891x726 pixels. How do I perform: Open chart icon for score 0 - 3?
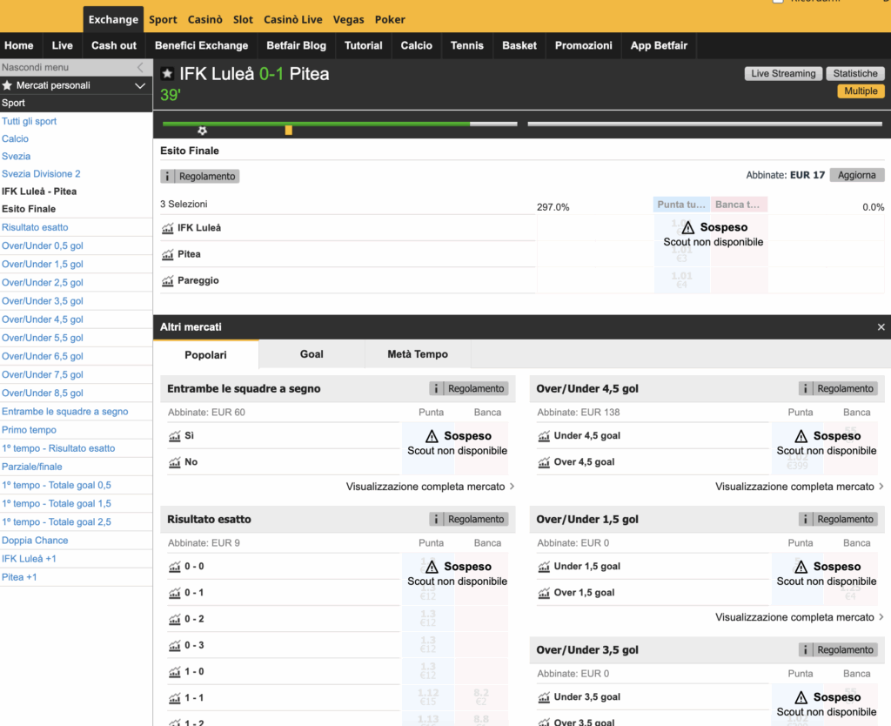pos(174,645)
